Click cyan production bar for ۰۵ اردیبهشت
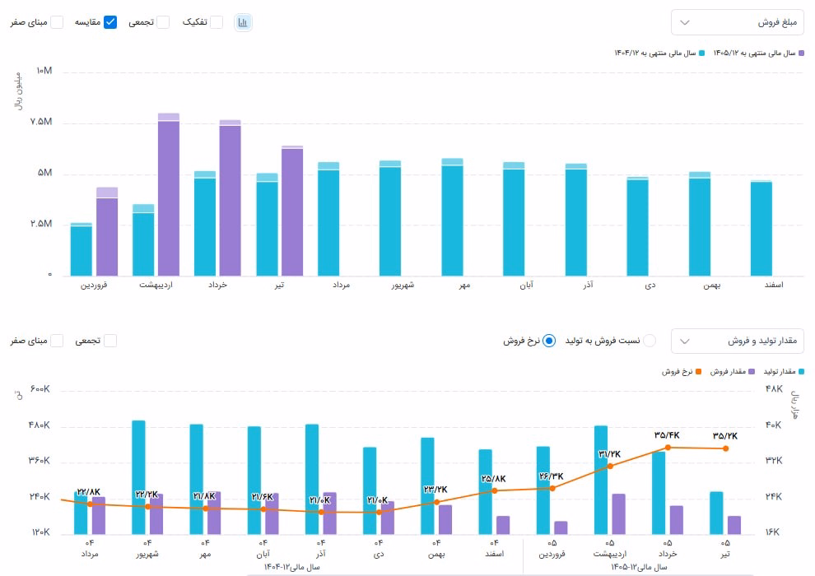 [601, 480]
